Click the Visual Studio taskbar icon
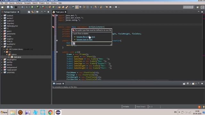This screenshot has width=205, height=115. [28, 112]
